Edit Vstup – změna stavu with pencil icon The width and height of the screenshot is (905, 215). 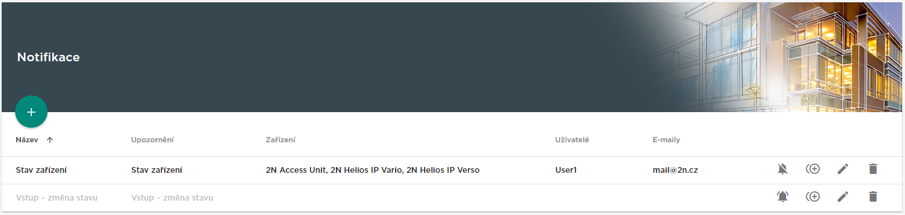(x=843, y=197)
